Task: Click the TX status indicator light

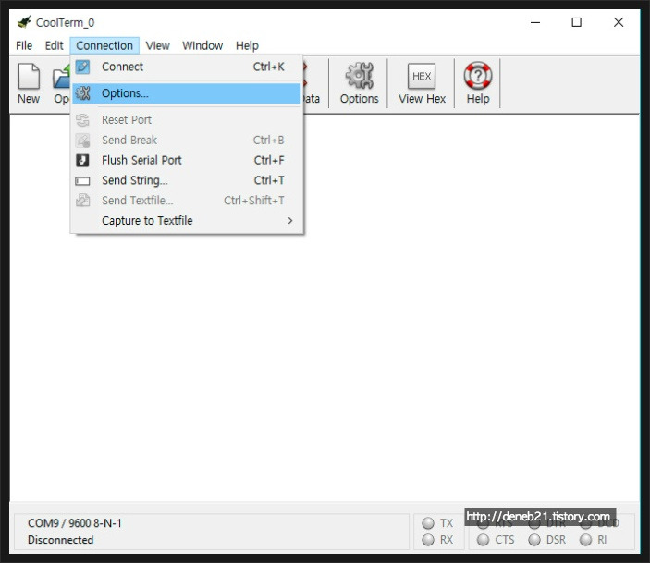Action: [x=428, y=523]
